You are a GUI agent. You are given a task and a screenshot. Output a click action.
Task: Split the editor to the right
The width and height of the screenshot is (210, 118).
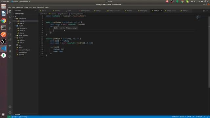203,10
